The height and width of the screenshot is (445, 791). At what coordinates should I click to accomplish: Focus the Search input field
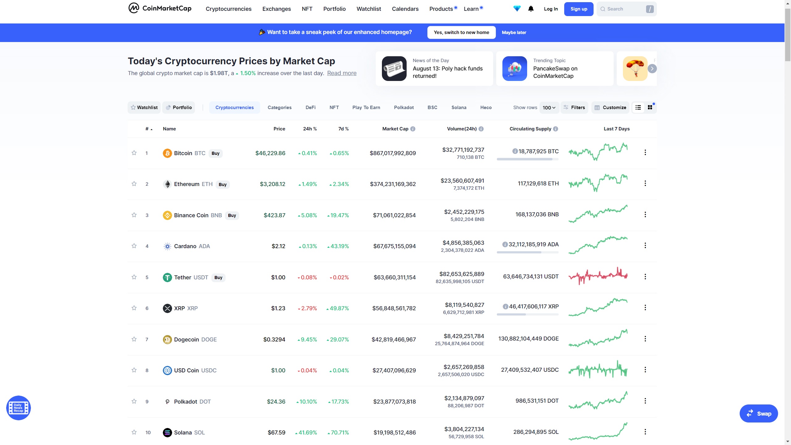[x=626, y=9]
